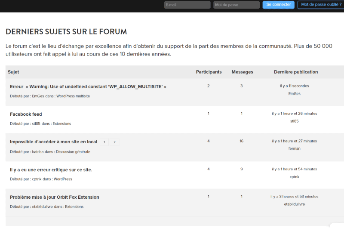
Task: Open Extensions category under Facebook feed
Action: pyautogui.click(x=62, y=123)
